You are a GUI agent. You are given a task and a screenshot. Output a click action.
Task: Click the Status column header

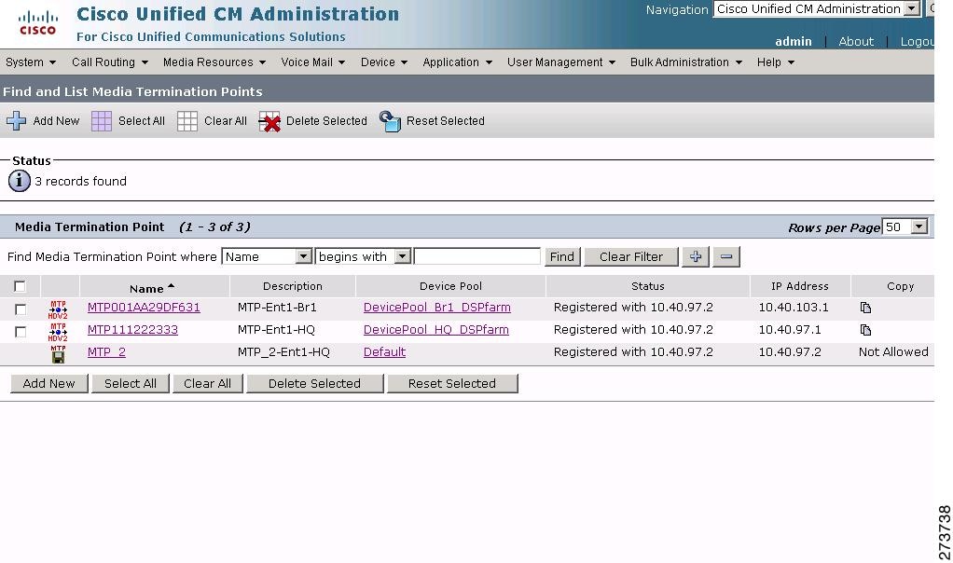(x=647, y=286)
